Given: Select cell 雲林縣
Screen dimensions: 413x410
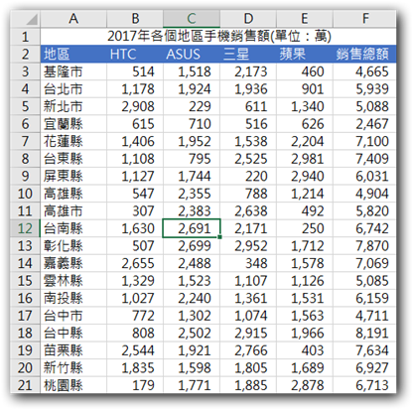Looking at the screenshot, I should click(x=73, y=281).
